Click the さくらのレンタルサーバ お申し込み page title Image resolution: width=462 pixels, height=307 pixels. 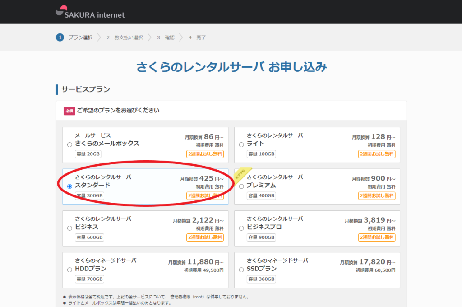pos(231,67)
